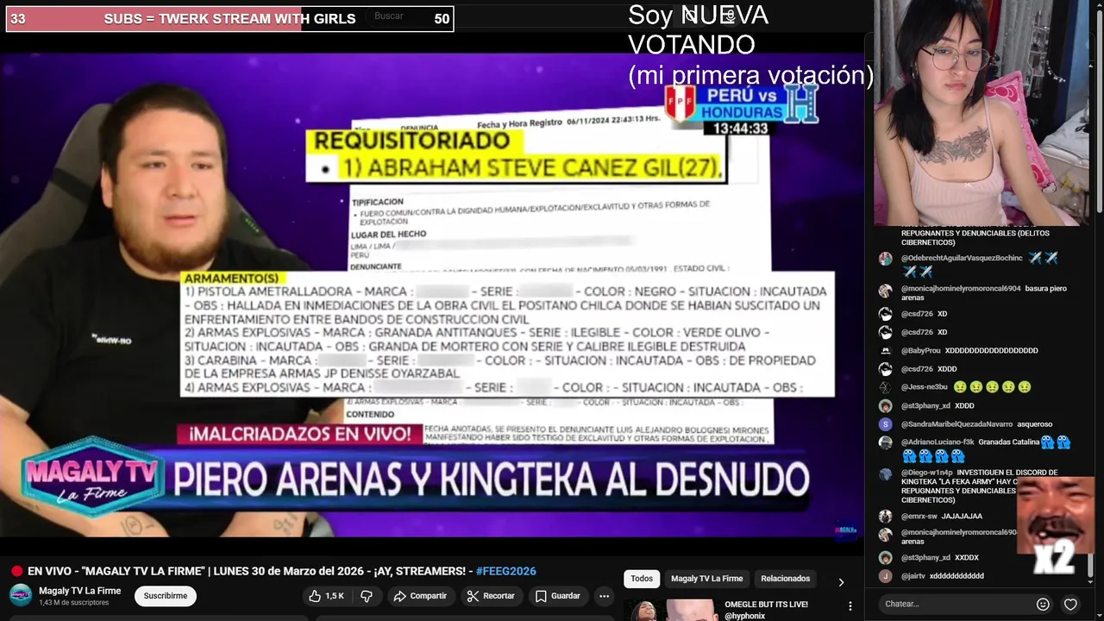
Task: Open the Compartir share option
Action: [x=420, y=596]
